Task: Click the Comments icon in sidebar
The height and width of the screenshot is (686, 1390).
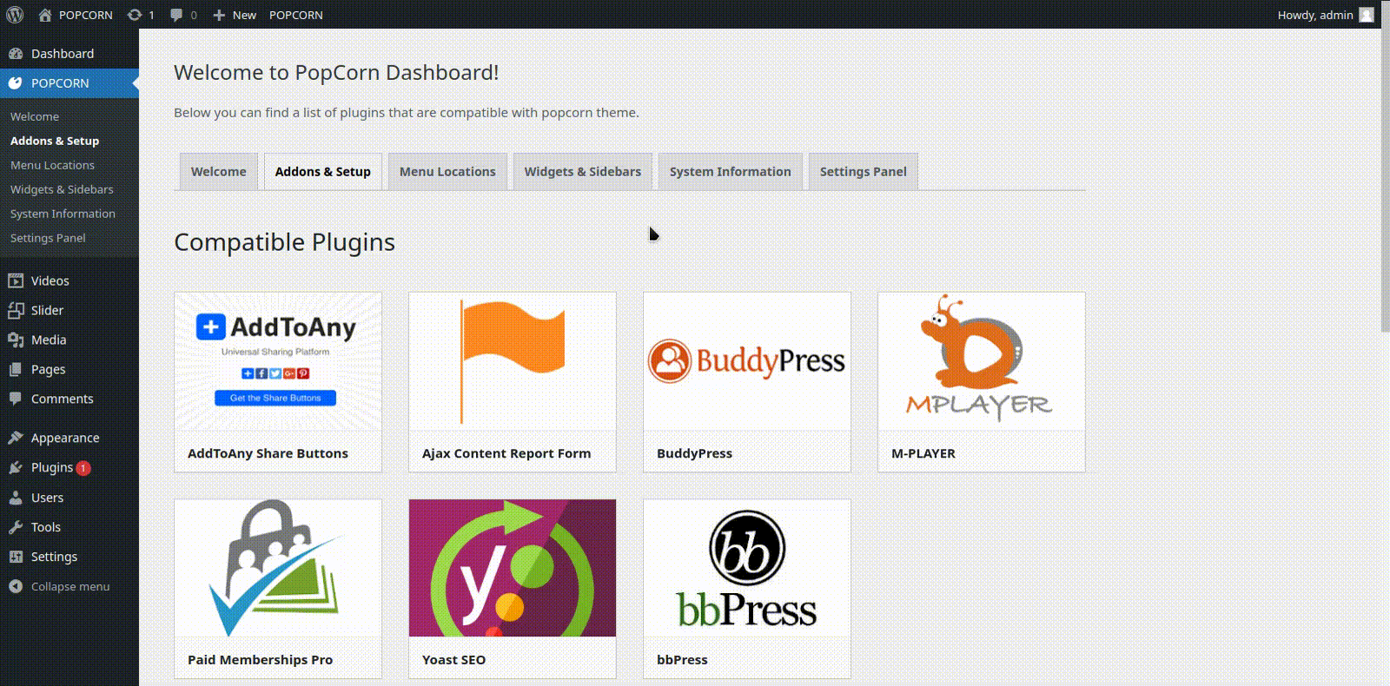Action: [16, 399]
